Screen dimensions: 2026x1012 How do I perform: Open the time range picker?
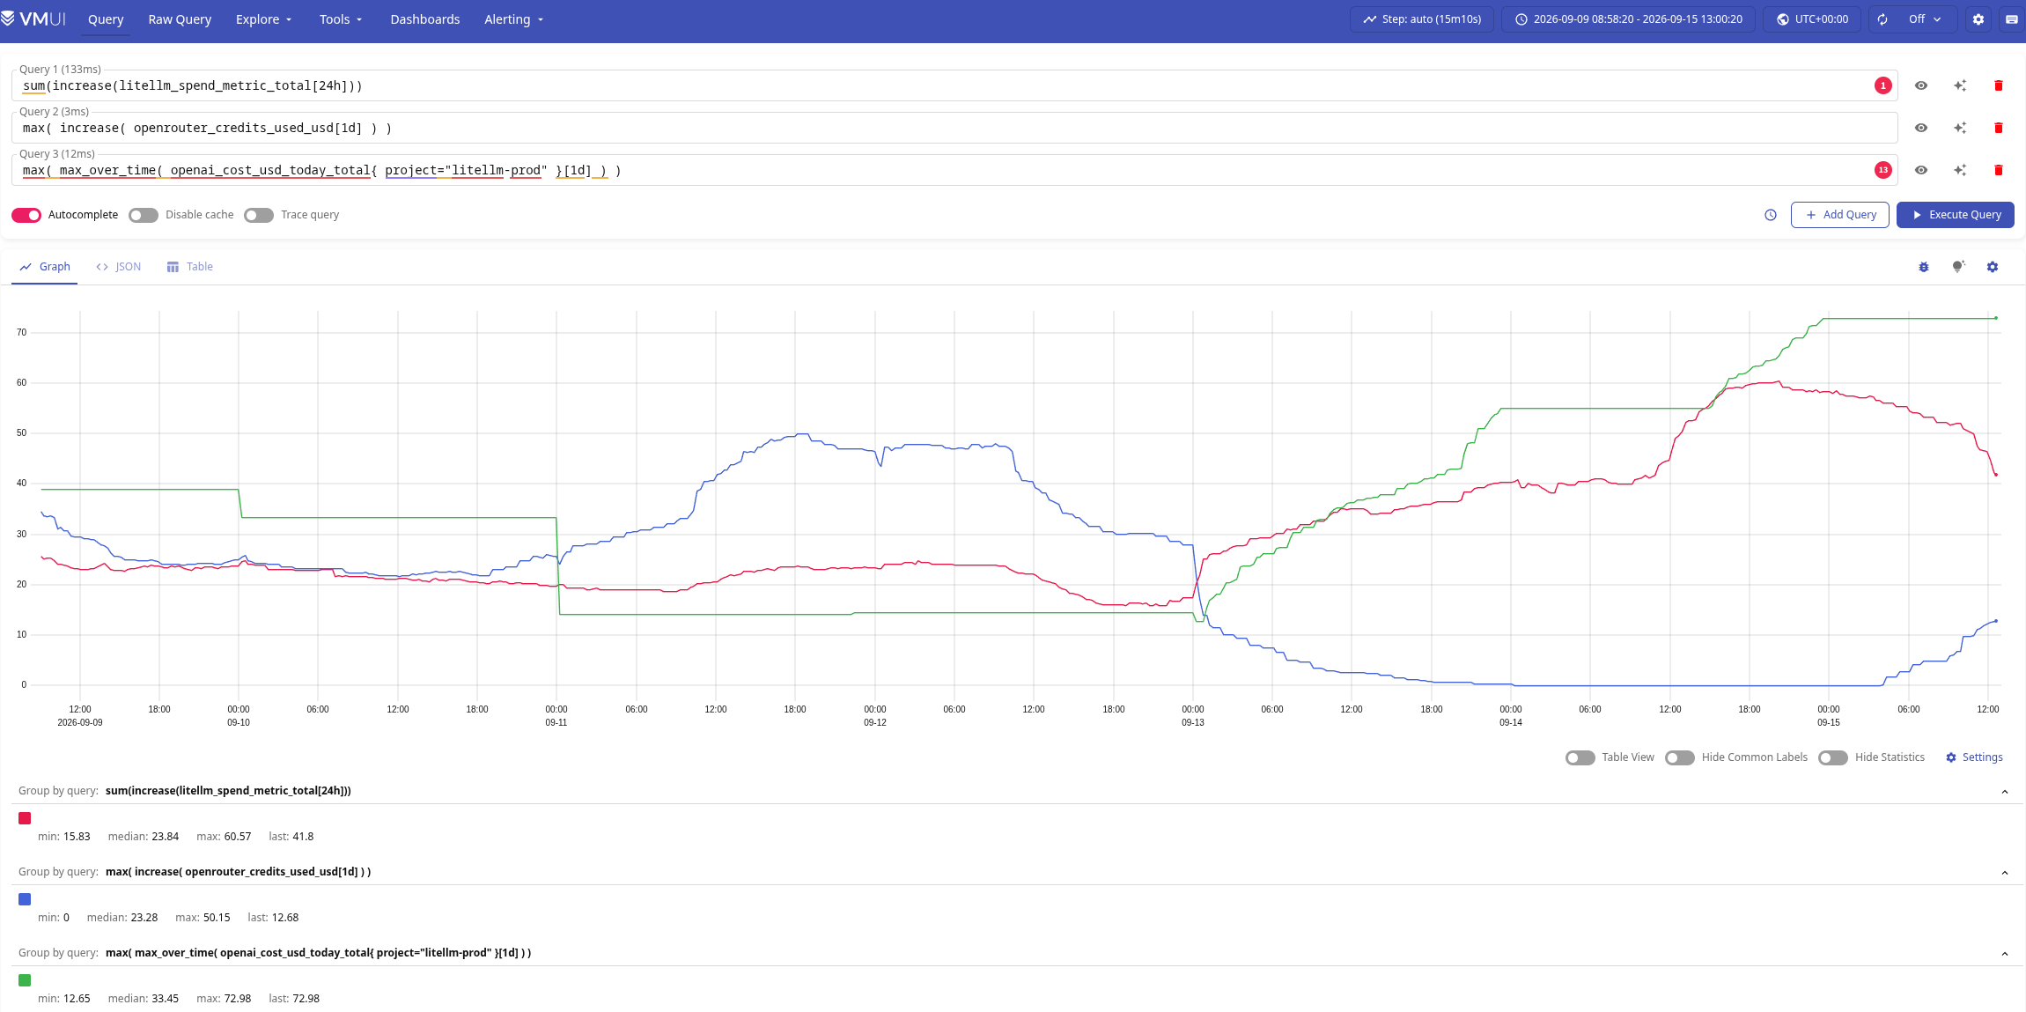point(1629,19)
